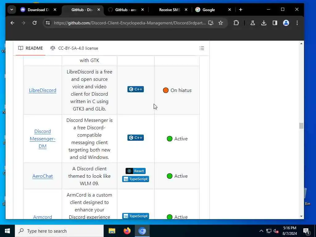Open a new browser tab
This screenshot has height=237, width=316.
(241, 10)
